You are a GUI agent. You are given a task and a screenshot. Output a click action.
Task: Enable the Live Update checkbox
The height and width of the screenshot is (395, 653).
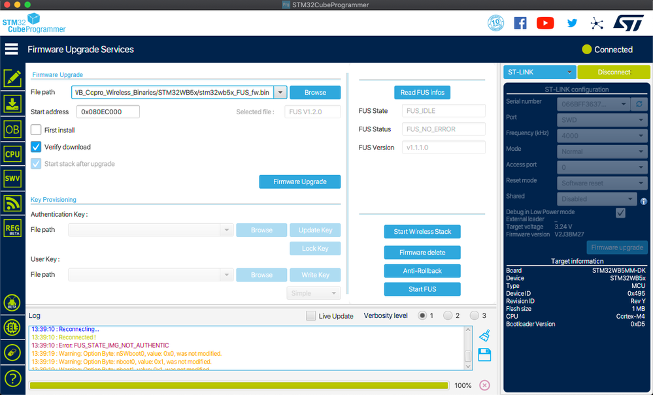click(x=310, y=315)
